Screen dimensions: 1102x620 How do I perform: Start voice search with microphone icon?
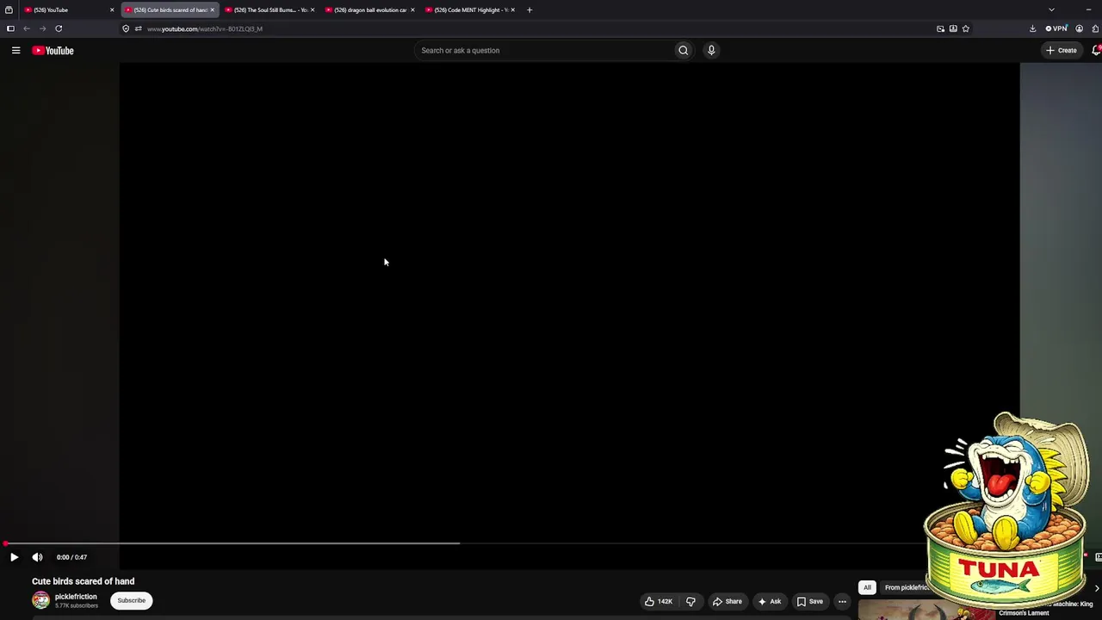click(711, 51)
